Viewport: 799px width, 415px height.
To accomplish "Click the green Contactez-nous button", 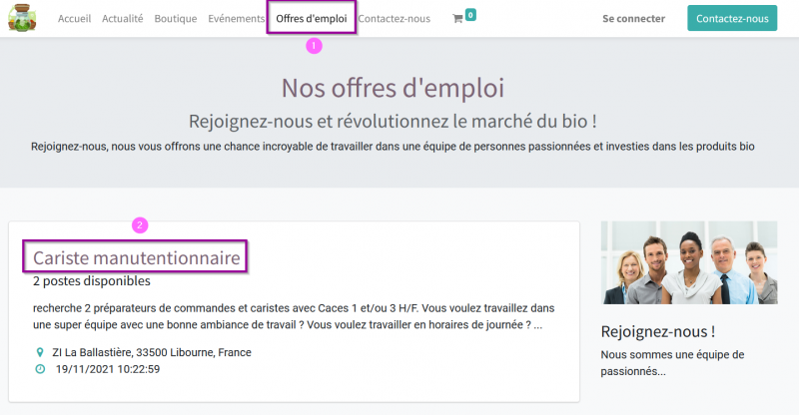I will coord(732,18).
